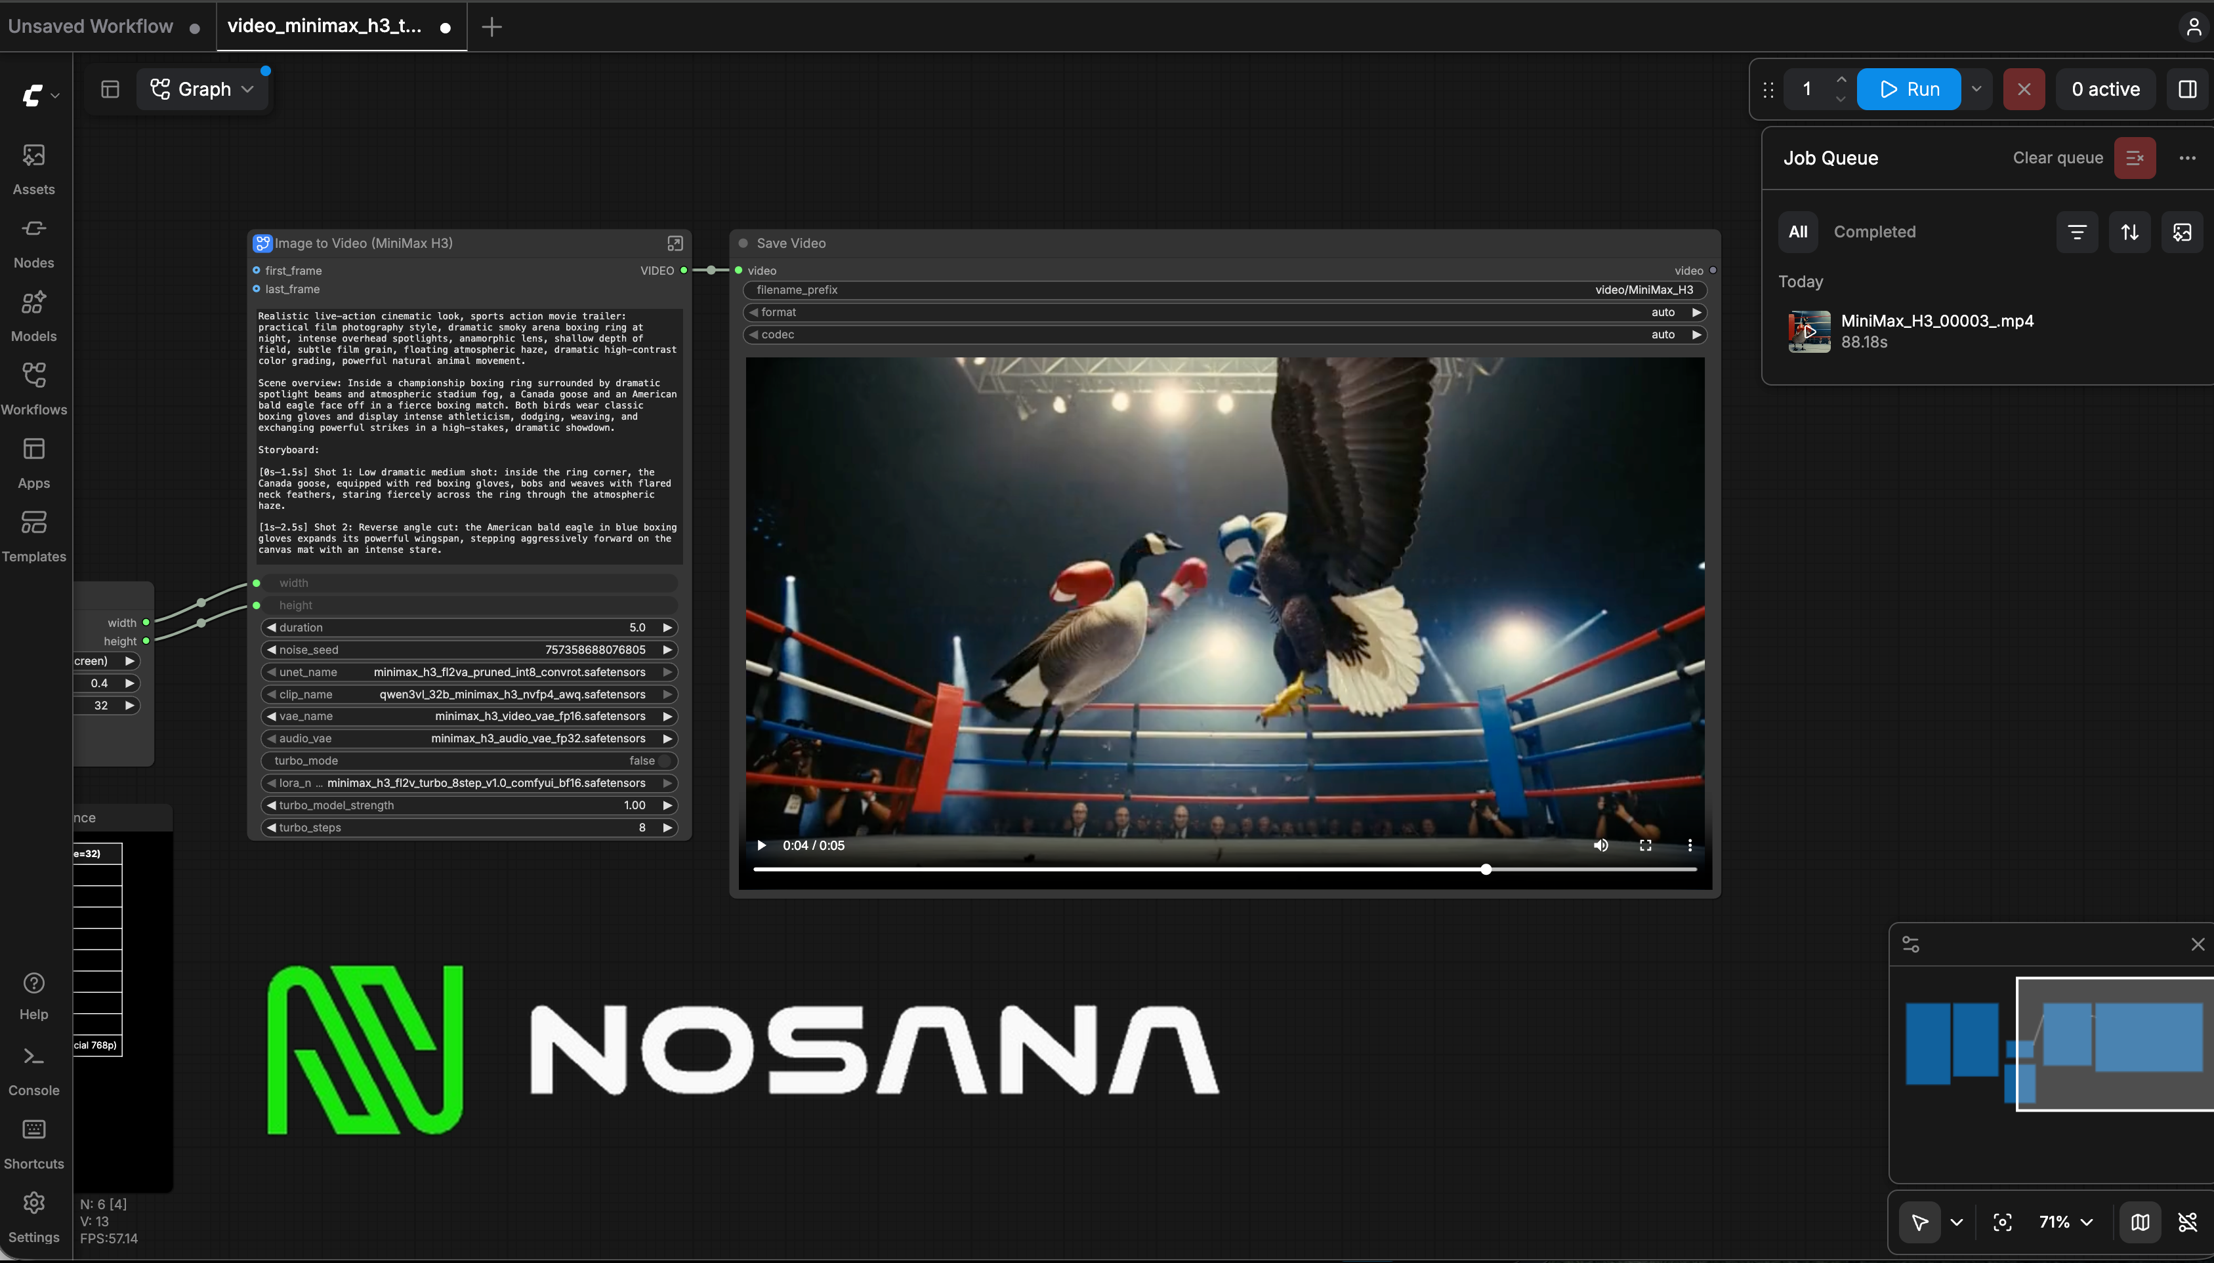This screenshot has width=2214, height=1263.
Task: Open the Nodes library panel
Action: coord(34,243)
